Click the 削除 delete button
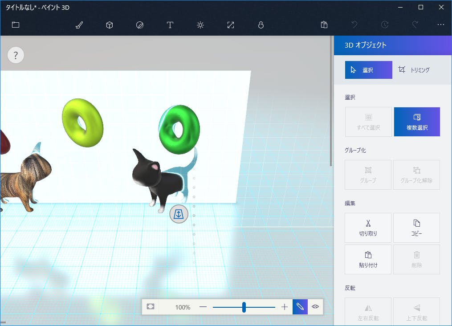This screenshot has height=326, width=452. pos(416,259)
